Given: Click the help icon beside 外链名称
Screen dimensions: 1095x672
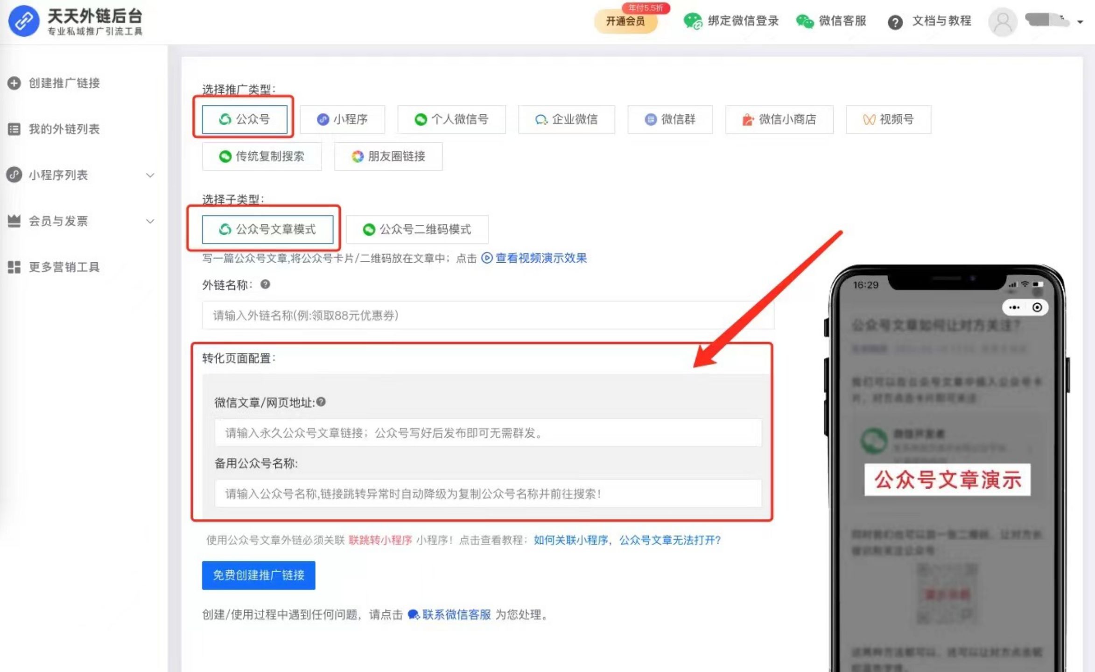Looking at the screenshot, I should [x=265, y=284].
